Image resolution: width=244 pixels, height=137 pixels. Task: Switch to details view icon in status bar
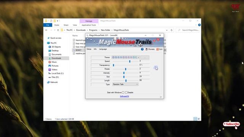tap(195, 119)
